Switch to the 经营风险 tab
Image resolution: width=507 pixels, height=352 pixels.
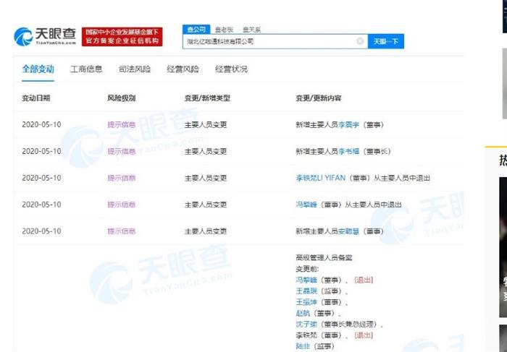[183, 69]
